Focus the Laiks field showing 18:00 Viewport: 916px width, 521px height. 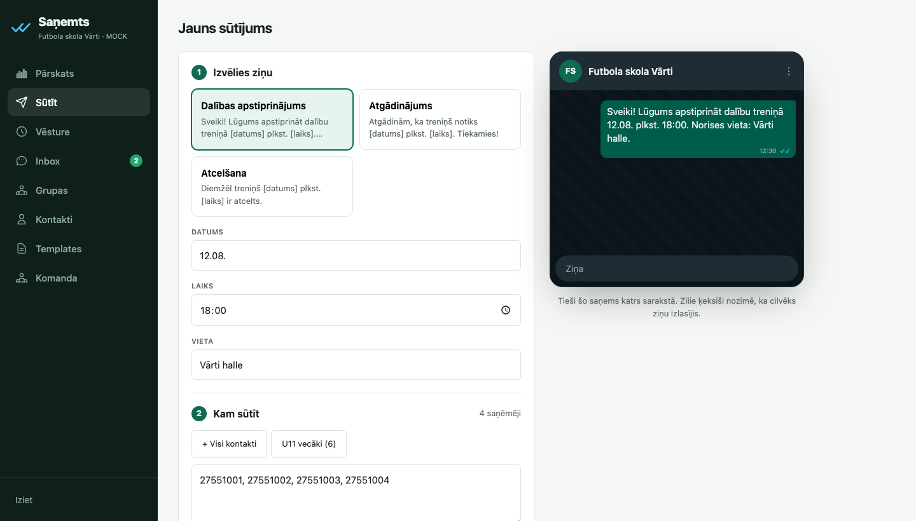tap(356, 310)
